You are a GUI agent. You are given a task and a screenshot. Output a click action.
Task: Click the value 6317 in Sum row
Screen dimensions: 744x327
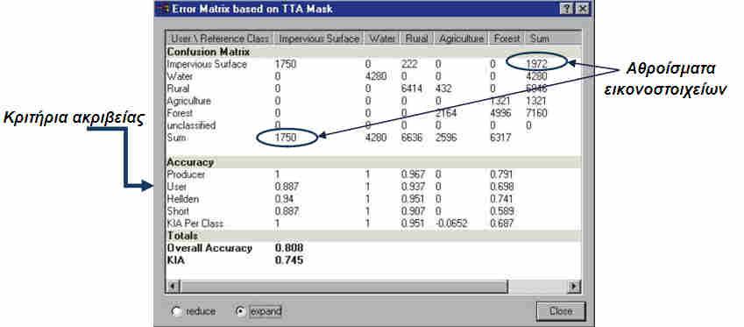click(x=501, y=138)
